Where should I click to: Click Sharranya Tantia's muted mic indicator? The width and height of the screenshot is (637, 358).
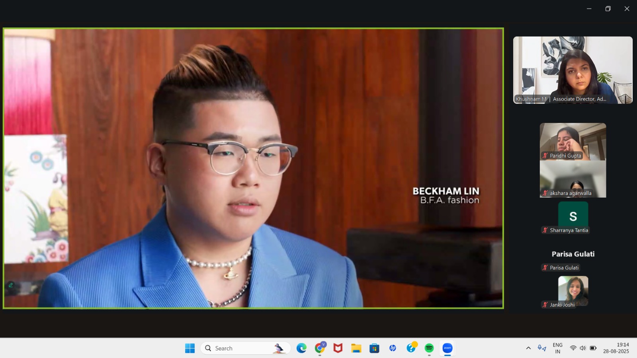point(545,230)
